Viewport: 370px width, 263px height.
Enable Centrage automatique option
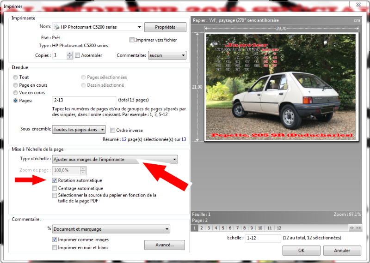(x=55, y=188)
